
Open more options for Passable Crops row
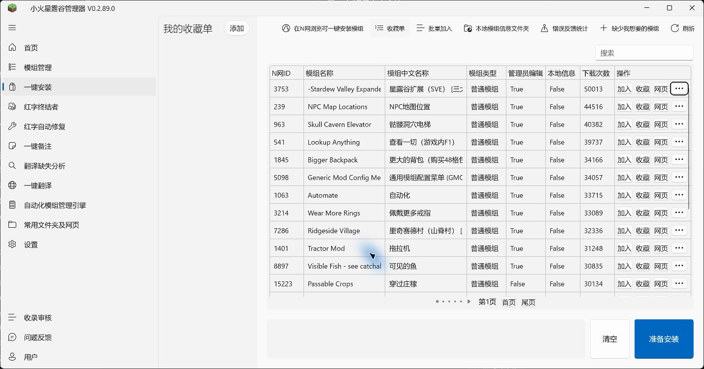click(679, 283)
